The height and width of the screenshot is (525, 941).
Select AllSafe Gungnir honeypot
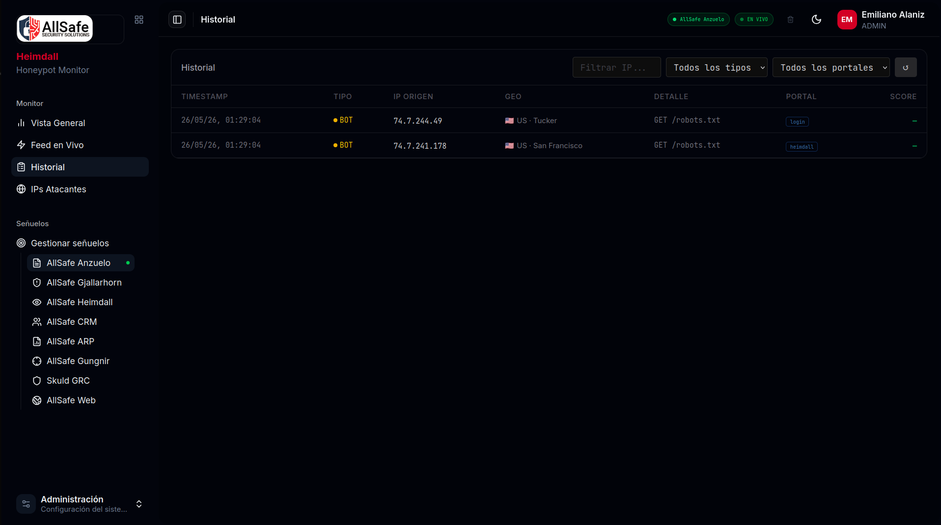pos(81,361)
